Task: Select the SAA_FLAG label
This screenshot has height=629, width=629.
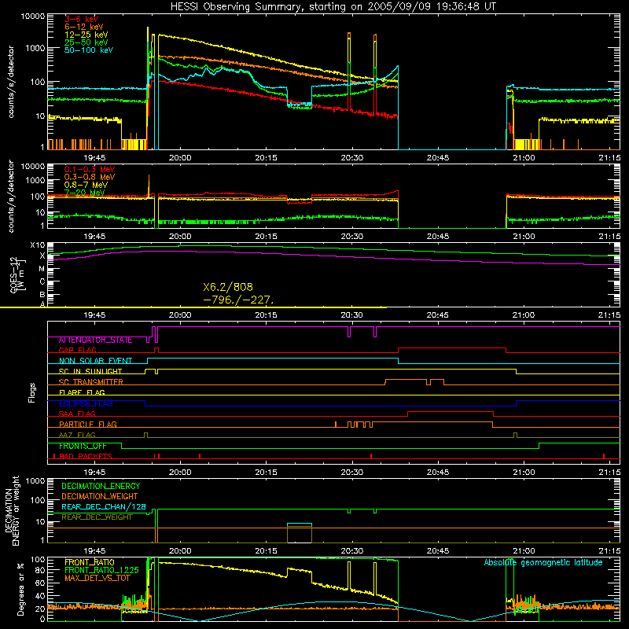Action: click(77, 414)
